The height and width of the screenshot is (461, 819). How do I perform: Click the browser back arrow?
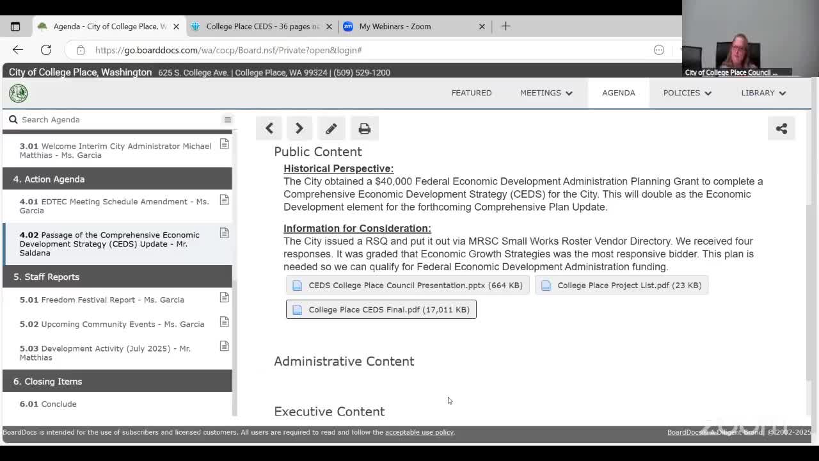[18, 50]
